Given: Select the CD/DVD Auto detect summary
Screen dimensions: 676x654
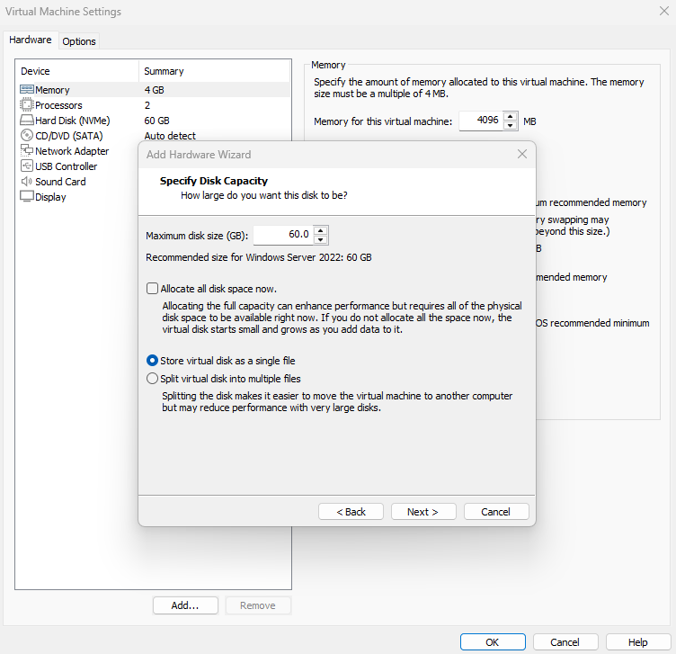Looking at the screenshot, I should click(x=170, y=136).
